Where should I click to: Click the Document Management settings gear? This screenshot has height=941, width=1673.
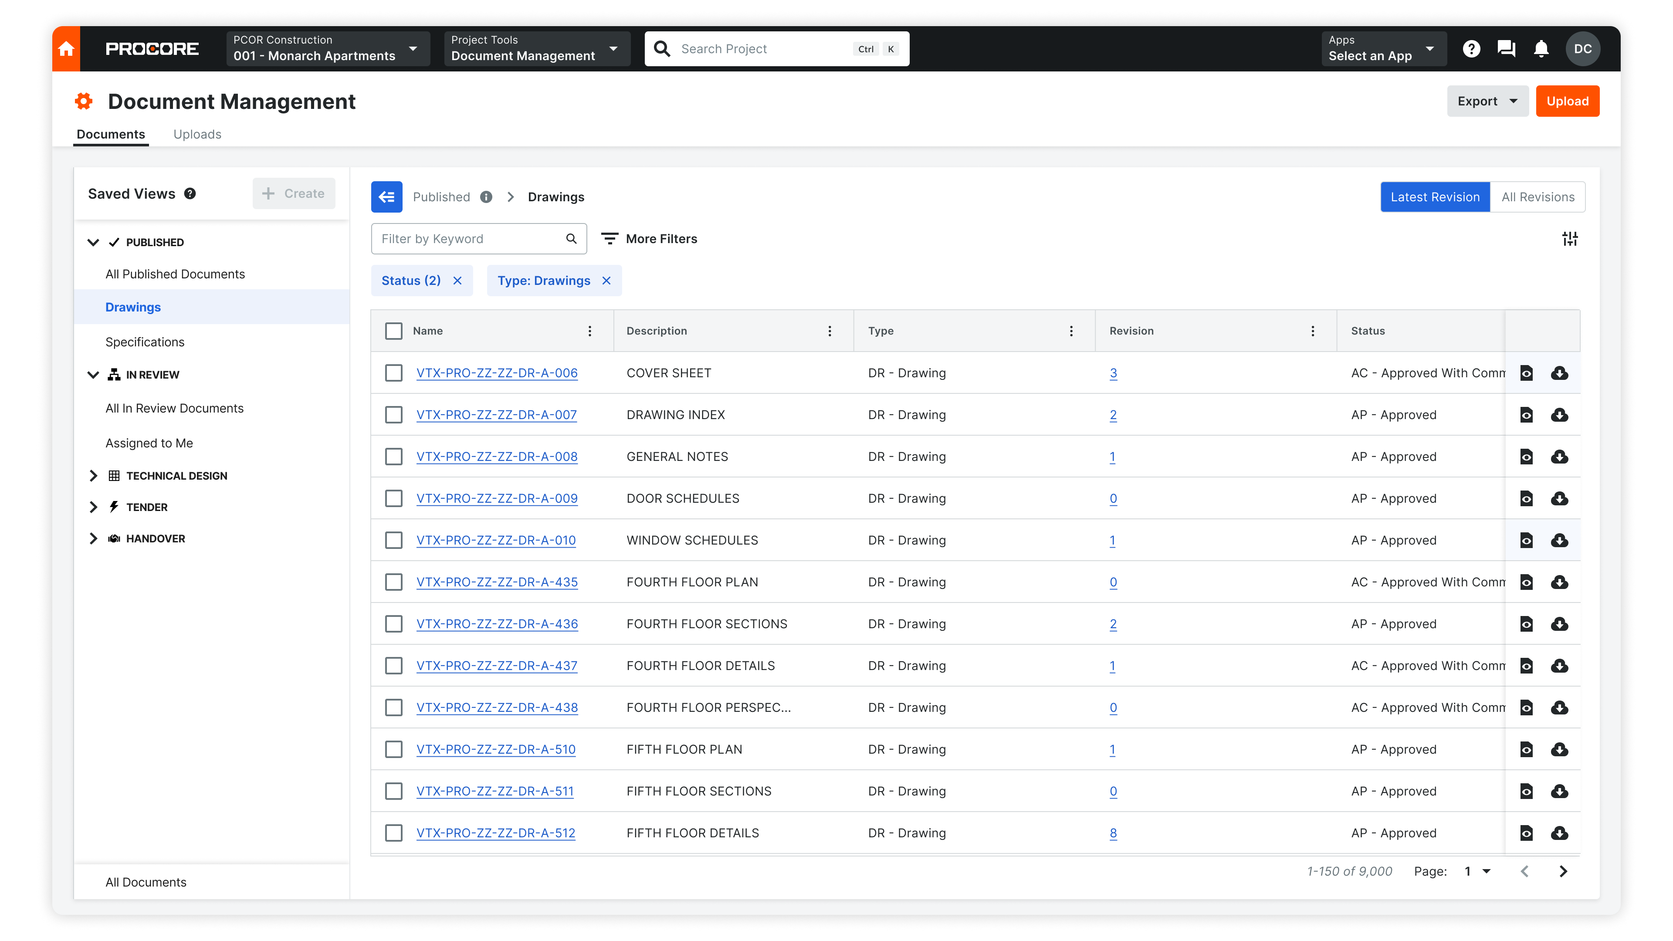pos(83,102)
